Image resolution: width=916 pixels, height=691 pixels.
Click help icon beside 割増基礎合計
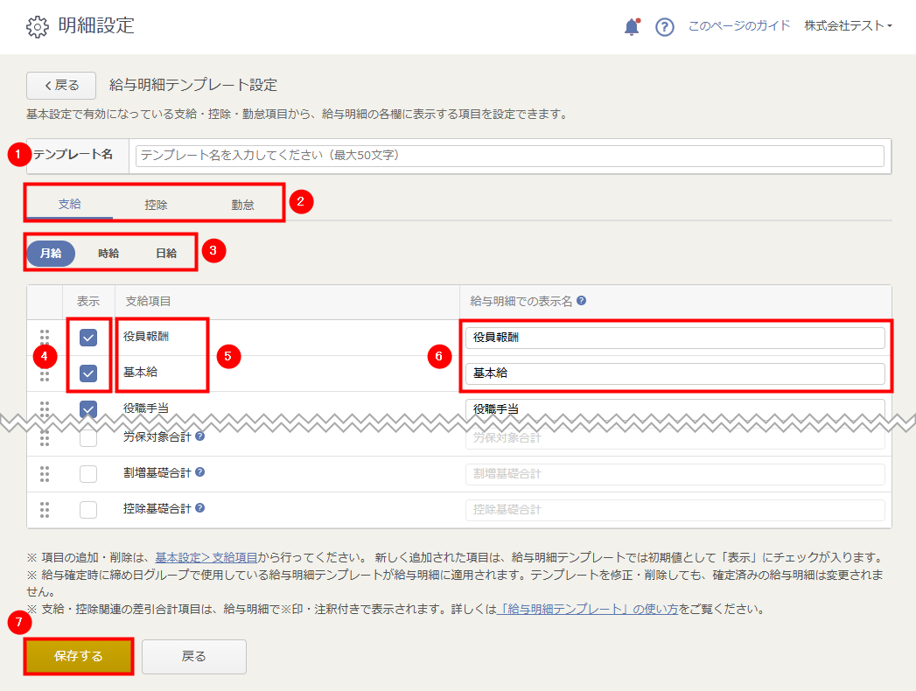[x=200, y=472]
